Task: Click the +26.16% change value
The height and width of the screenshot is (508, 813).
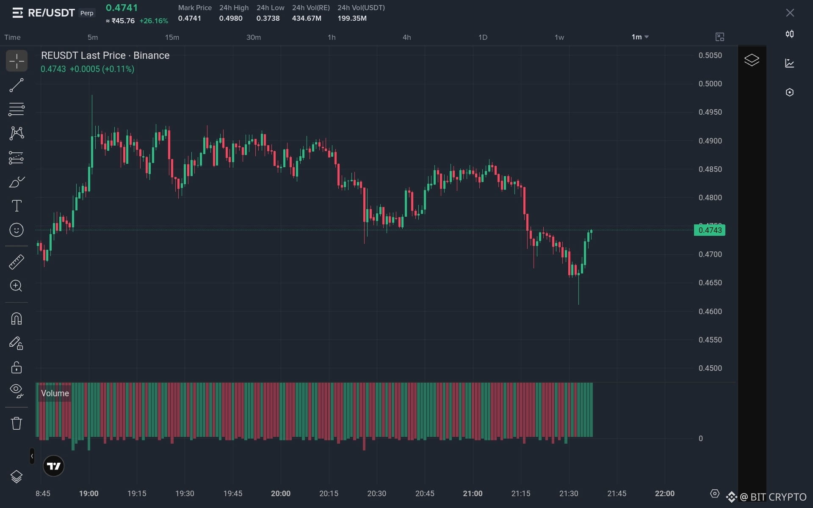Action: [154, 21]
